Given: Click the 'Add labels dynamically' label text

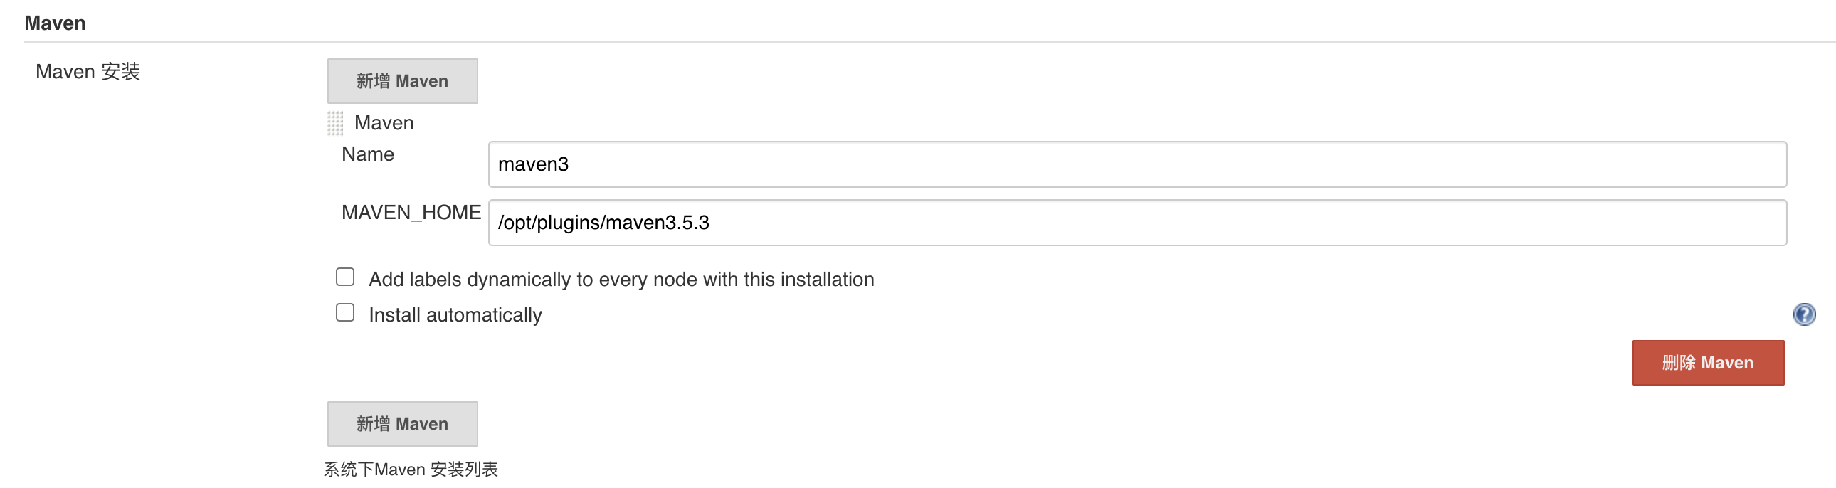Looking at the screenshot, I should tap(621, 280).
